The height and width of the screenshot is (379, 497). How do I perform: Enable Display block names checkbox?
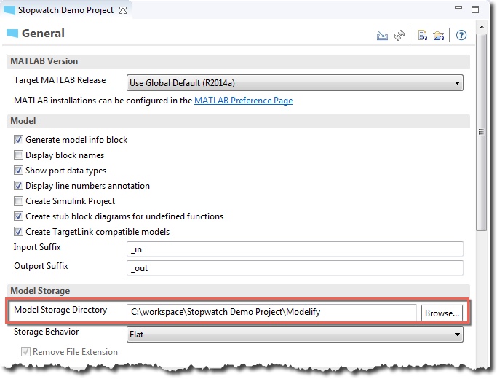[18, 155]
